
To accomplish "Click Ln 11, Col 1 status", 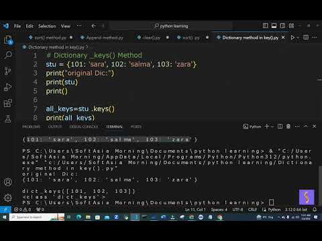I will point(195,210).
